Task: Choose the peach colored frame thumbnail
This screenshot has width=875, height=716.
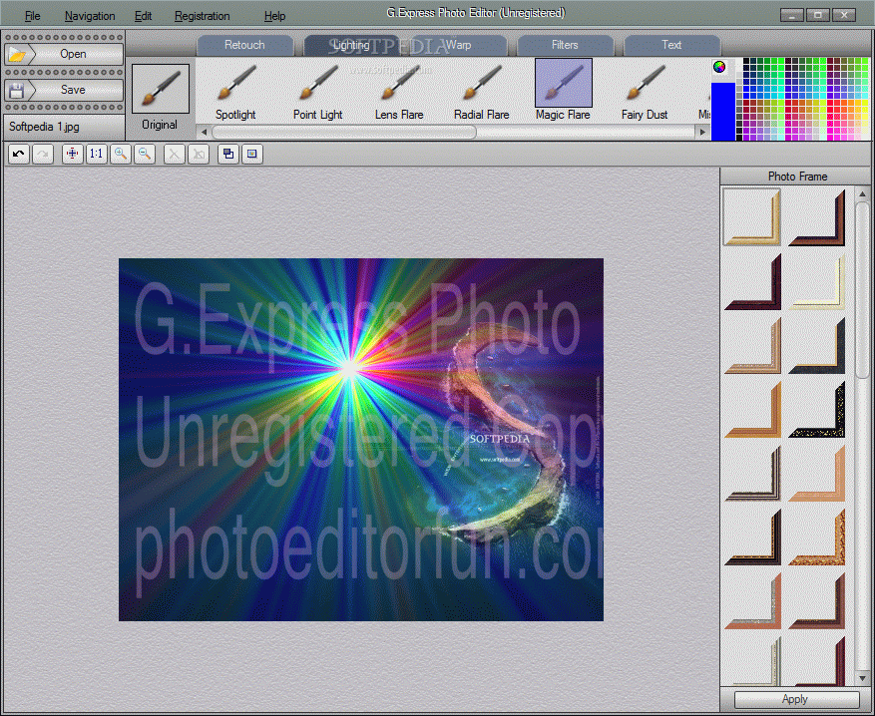Action: point(817,473)
